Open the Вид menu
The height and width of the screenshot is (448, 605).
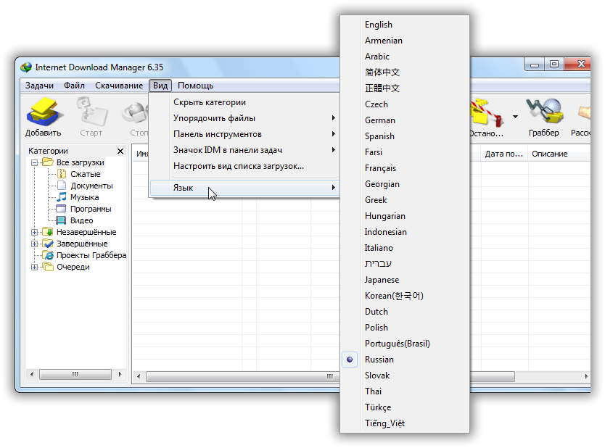pos(160,86)
